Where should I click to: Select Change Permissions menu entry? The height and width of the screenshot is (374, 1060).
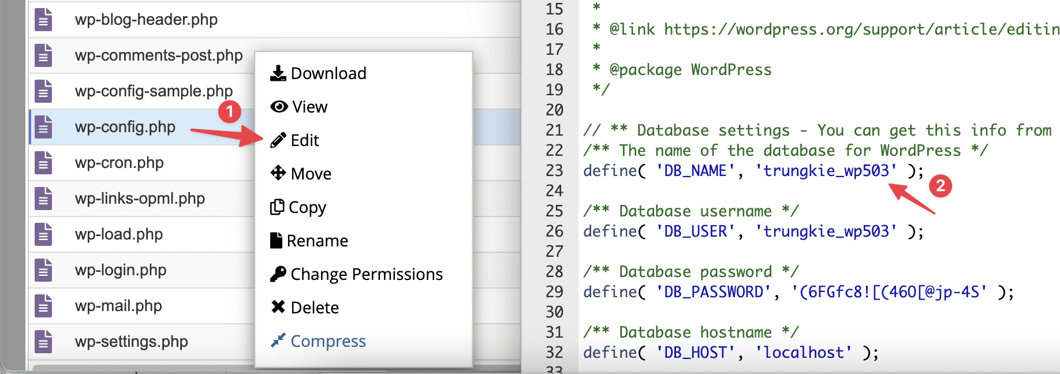coord(367,274)
